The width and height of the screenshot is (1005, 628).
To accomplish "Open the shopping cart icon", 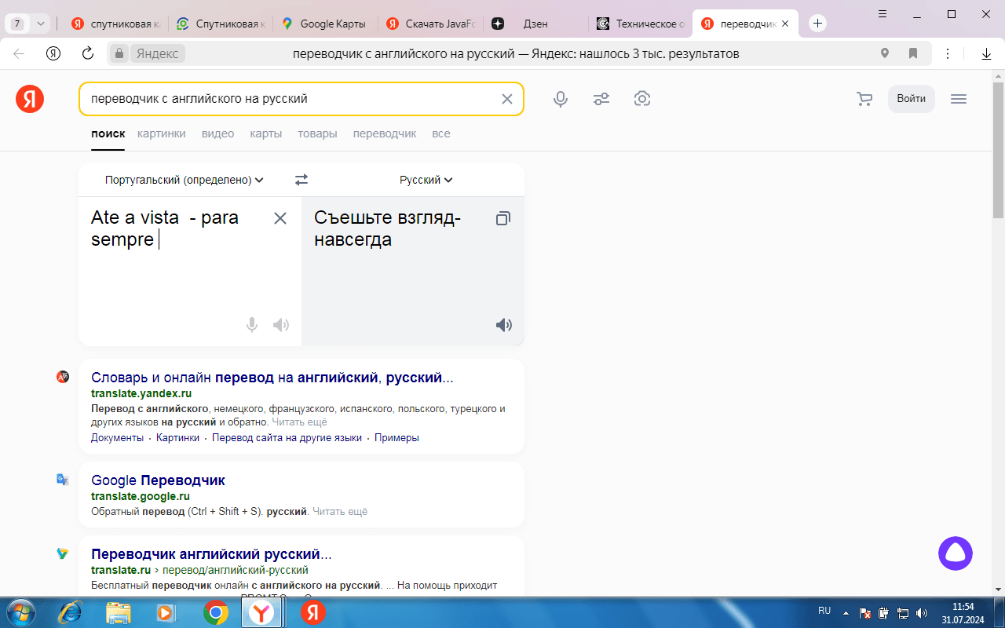I will click(x=864, y=99).
